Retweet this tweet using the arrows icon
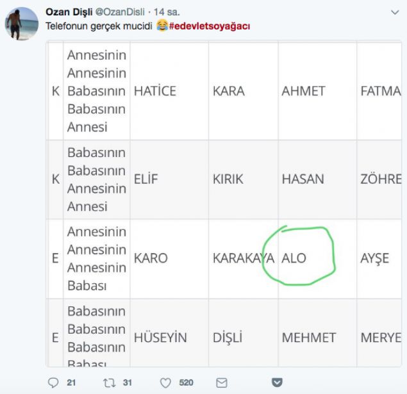 [108, 382]
